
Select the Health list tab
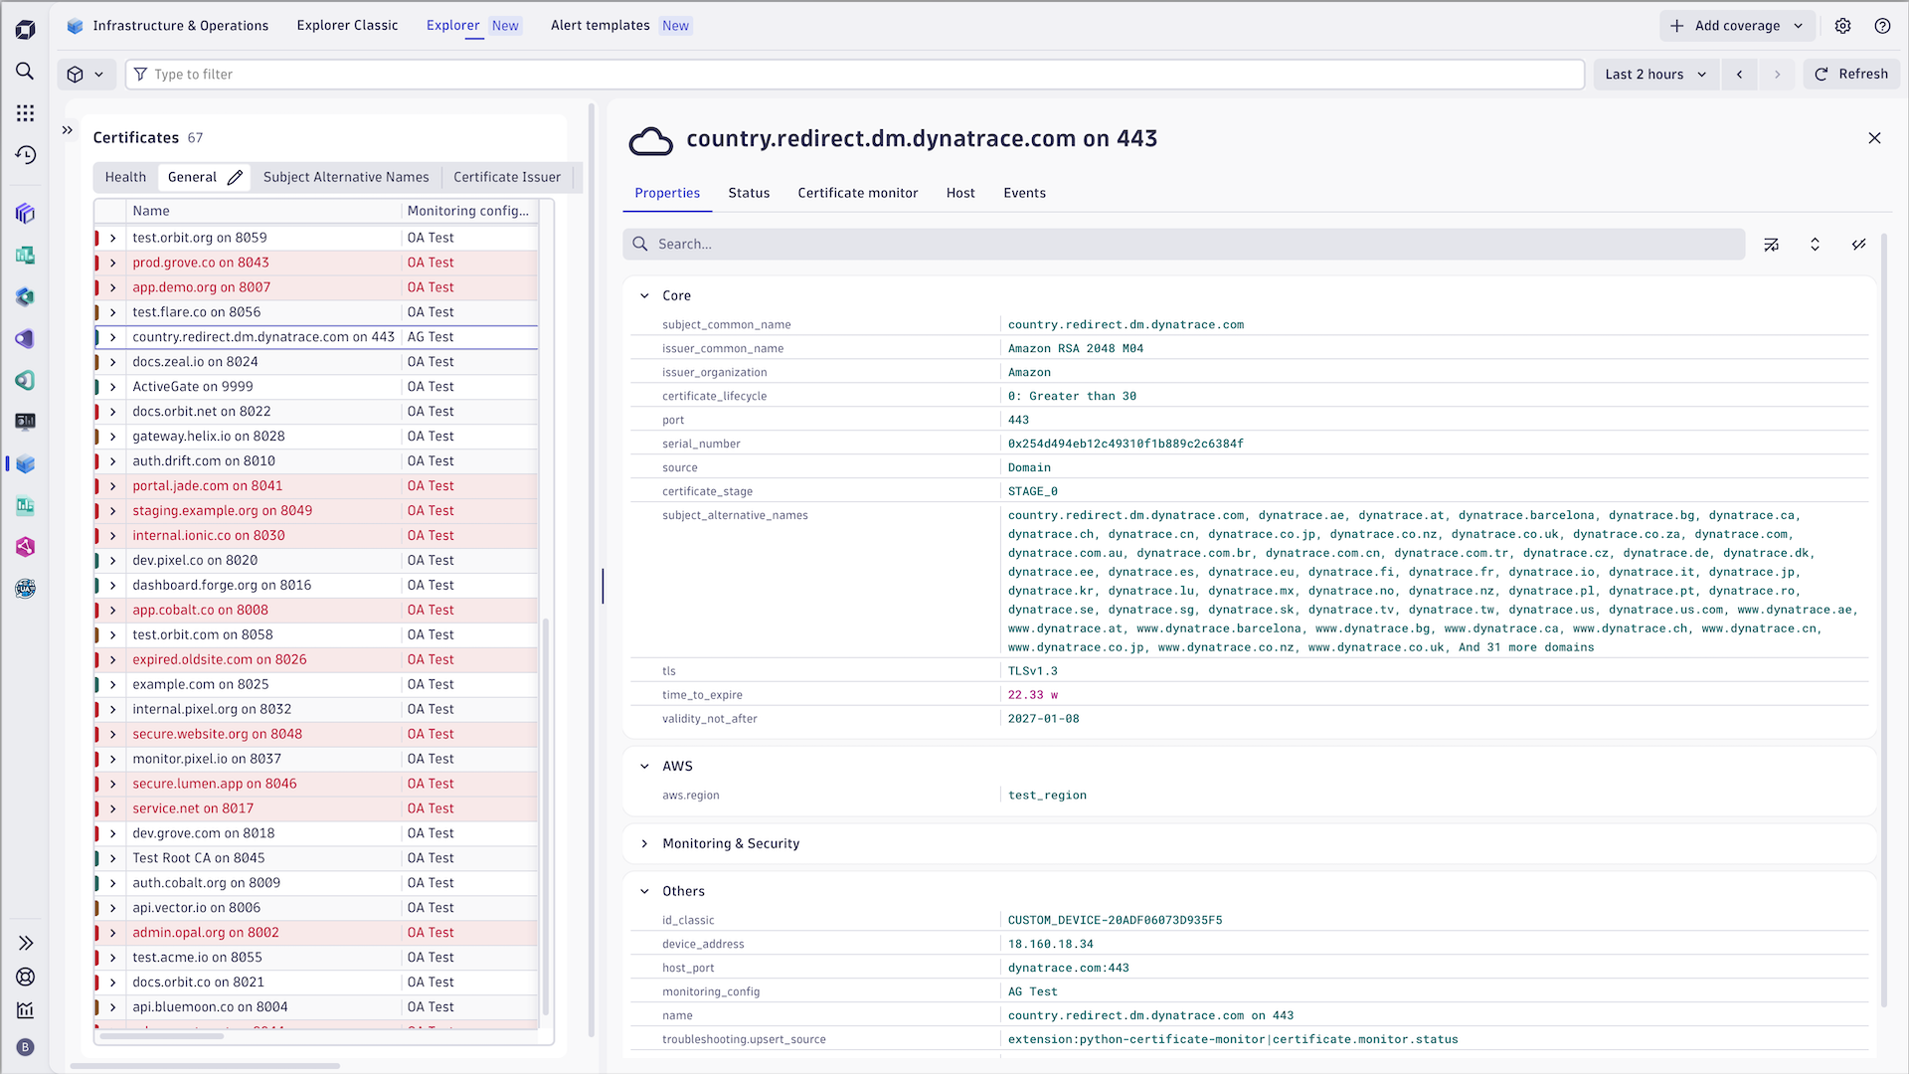click(125, 177)
